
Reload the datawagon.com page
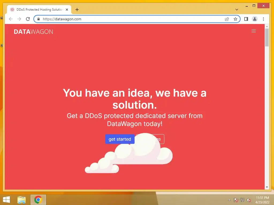coord(28,19)
